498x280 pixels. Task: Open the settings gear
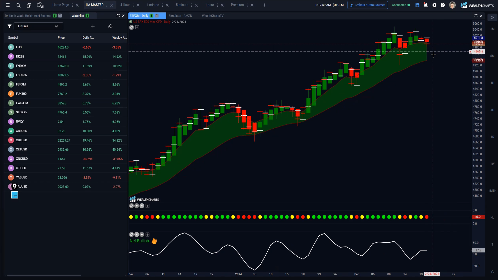pos(434,5)
